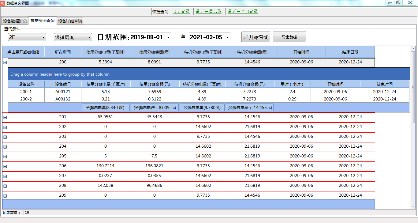Switch to 设备数据汇总 tab
Screen dimensions: 418x223
click(15, 21)
